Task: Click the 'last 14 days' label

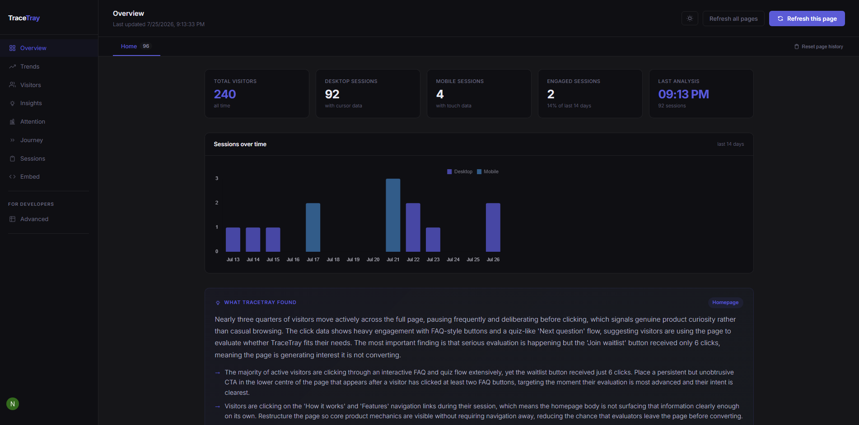Action: click(730, 144)
